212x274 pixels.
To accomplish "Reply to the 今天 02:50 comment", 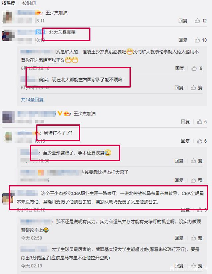I will click(x=179, y=238).
